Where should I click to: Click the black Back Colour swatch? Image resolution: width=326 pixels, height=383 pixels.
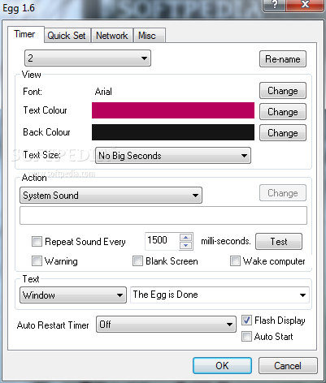(x=173, y=132)
